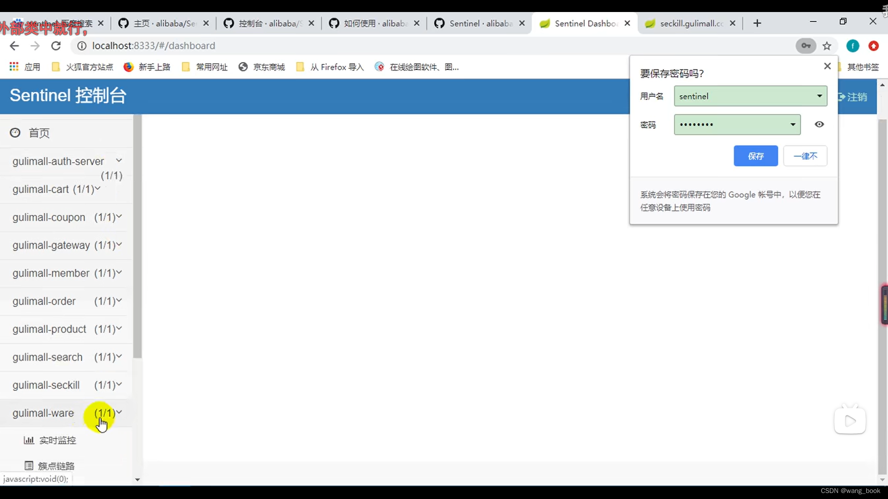Screen dimensions: 888x499
Task: Click the Sentinel 控制台 header title
Action: pyautogui.click(x=68, y=96)
